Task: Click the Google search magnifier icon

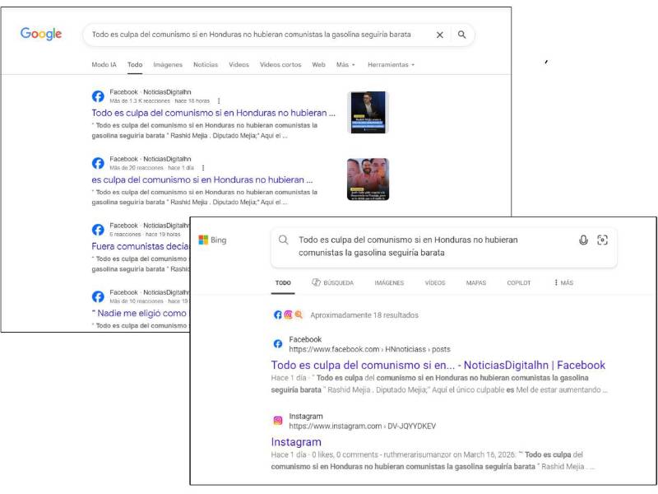Action: [x=461, y=34]
